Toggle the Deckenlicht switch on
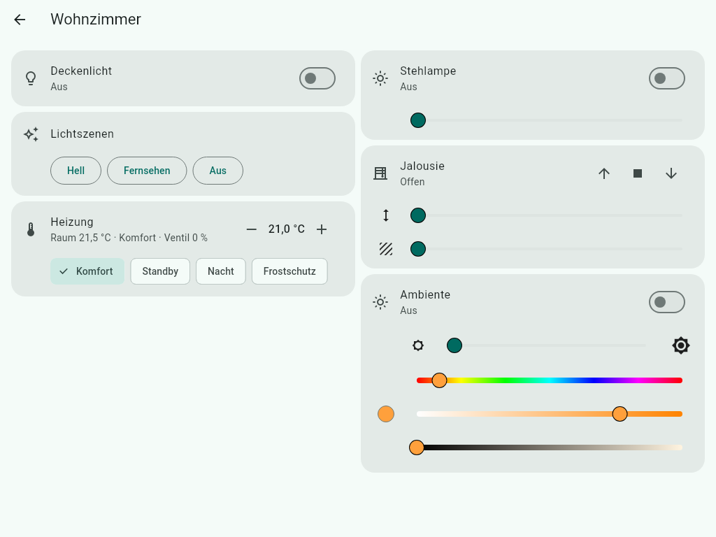 point(317,78)
